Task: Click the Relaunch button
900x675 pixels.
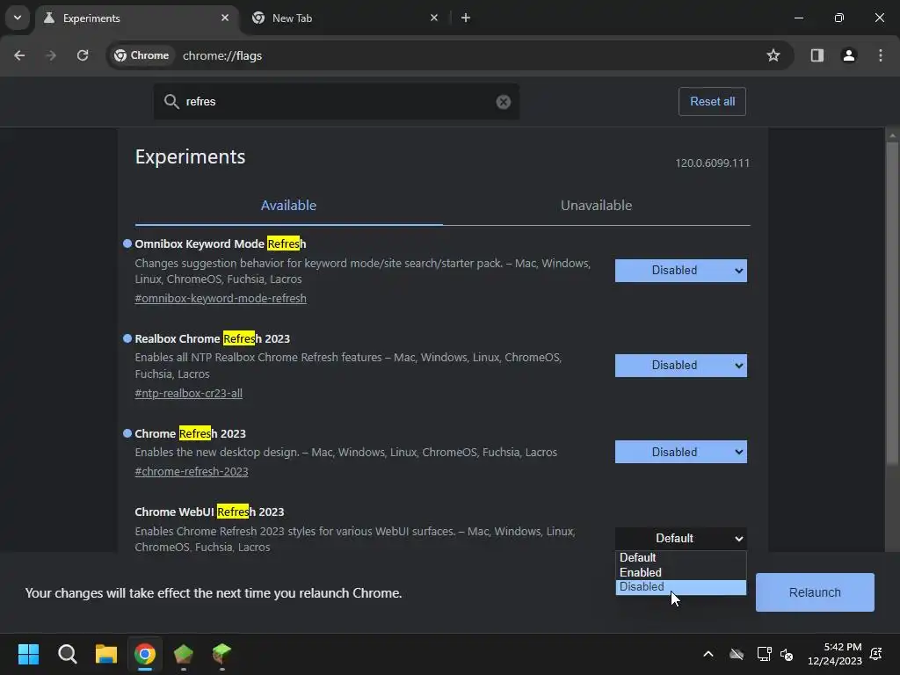Action: pos(815,592)
